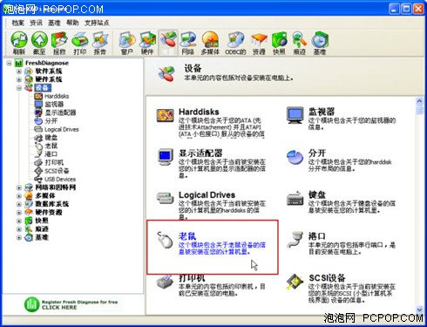Expand the 硬件资源 tree node
The image size is (427, 327).
pos(19,213)
